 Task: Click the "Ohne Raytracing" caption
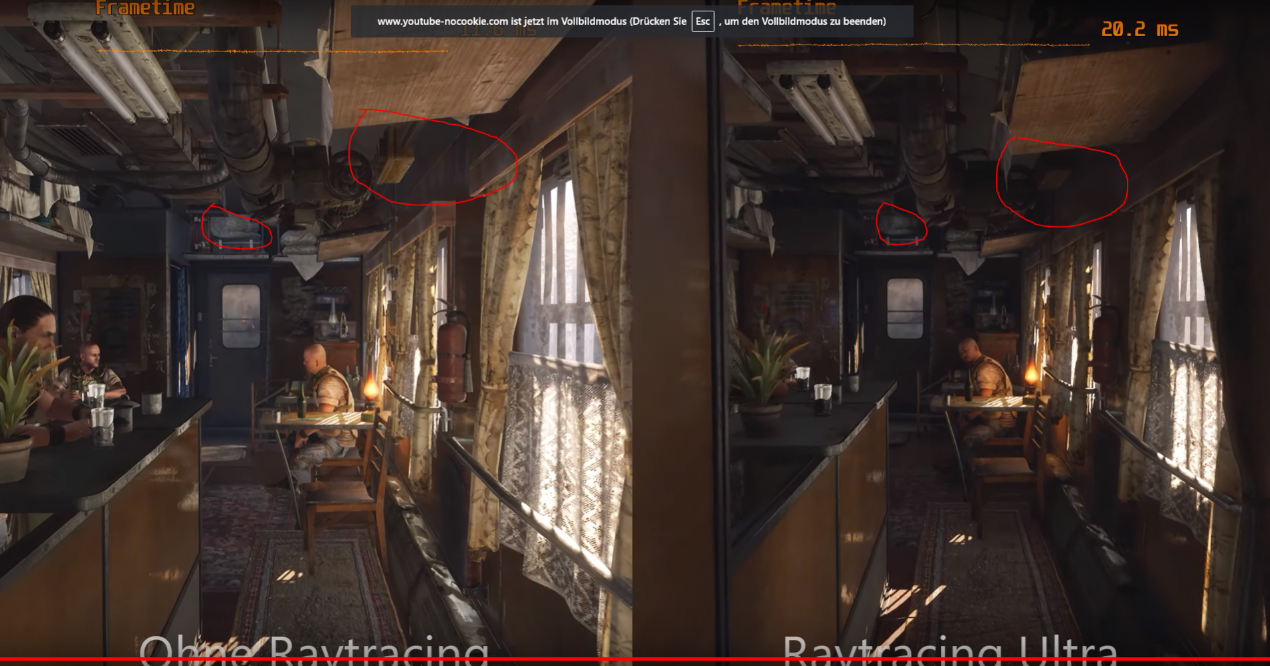(314, 649)
